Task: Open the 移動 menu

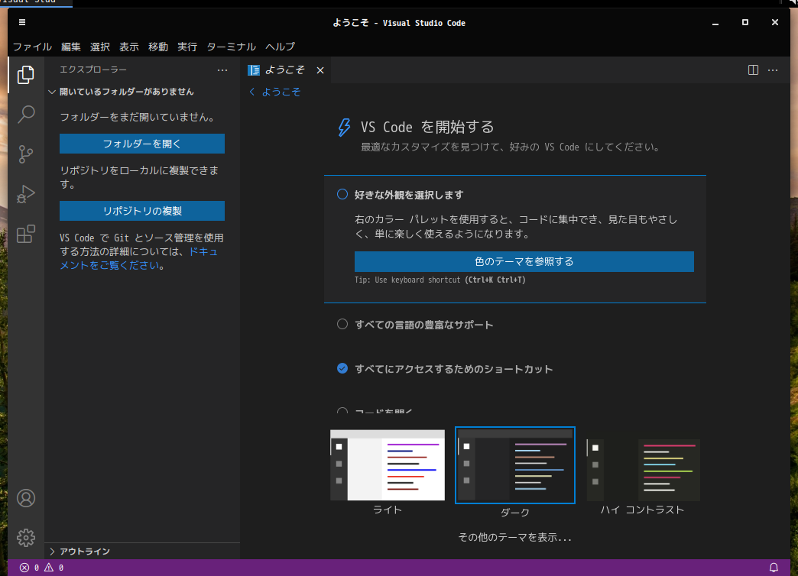Action: coord(157,47)
